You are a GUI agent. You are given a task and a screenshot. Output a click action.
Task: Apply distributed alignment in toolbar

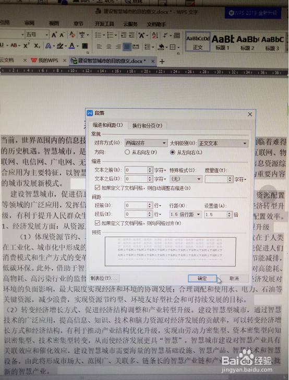click(x=136, y=46)
